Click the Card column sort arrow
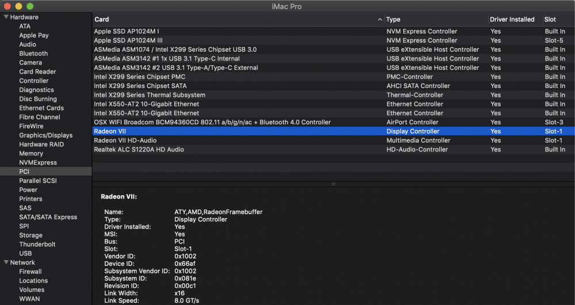 [380, 20]
